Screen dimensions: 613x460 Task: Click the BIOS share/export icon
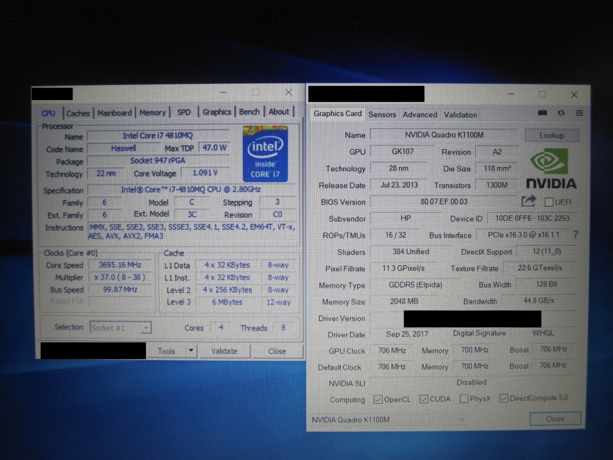[529, 201]
